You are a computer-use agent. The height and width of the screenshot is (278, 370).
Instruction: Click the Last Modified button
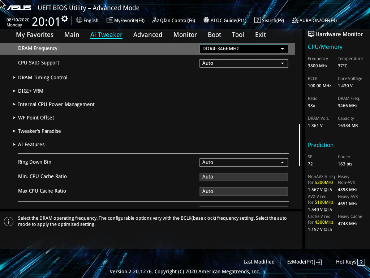(x=259, y=262)
